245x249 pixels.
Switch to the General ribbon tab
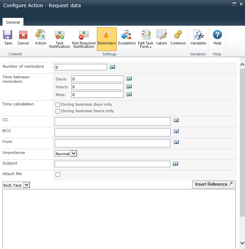click(13, 22)
